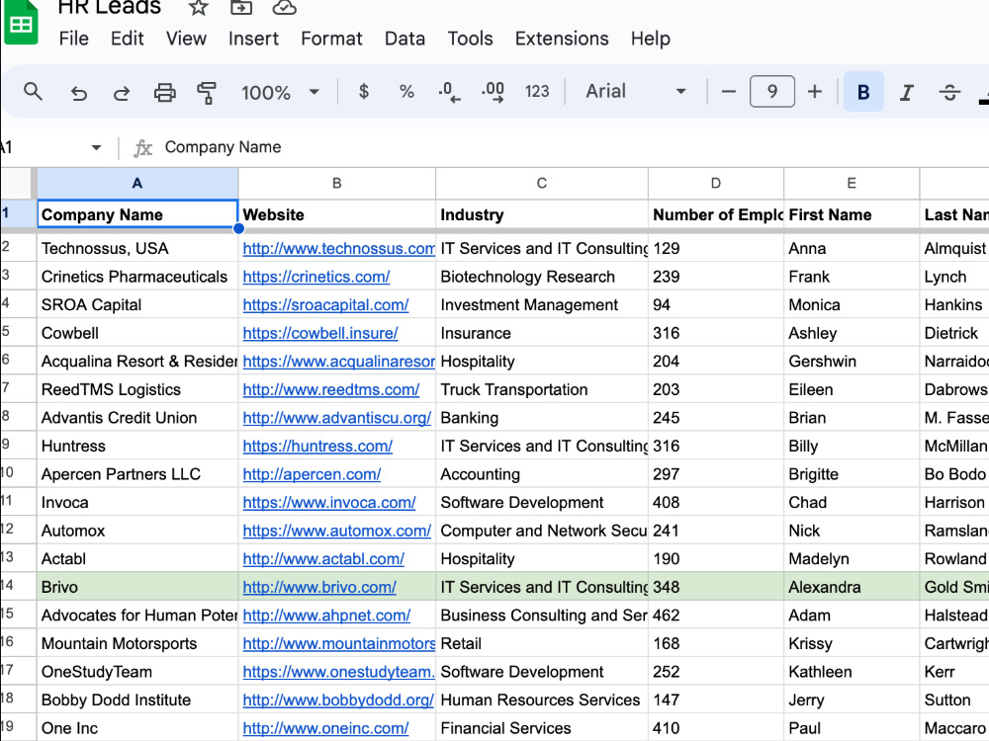This screenshot has height=741, width=989.
Task: Print the spreadsheet
Action: coord(164,93)
